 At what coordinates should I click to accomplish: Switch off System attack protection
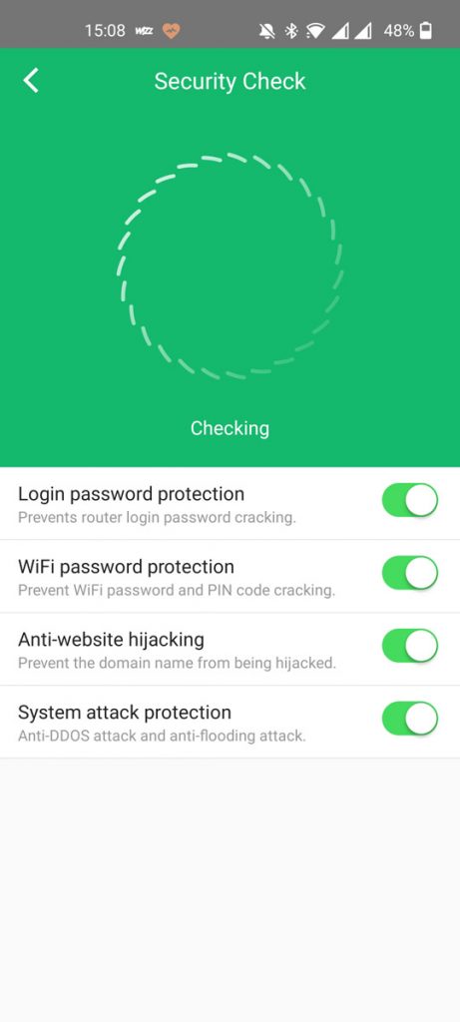pyautogui.click(x=410, y=719)
